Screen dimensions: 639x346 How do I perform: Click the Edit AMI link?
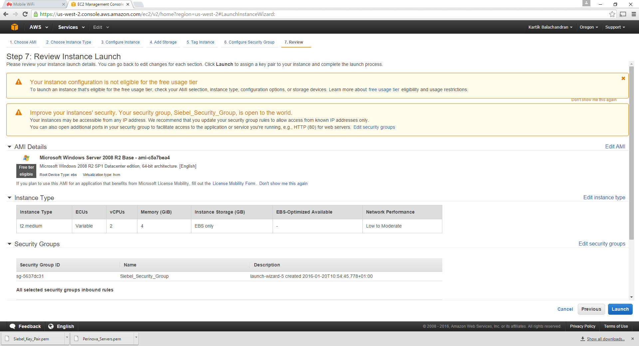click(x=615, y=147)
